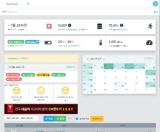This screenshot has width=160, height=132.
Task: Open efficiency details link under 79.65%
Action: coord(122,30)
